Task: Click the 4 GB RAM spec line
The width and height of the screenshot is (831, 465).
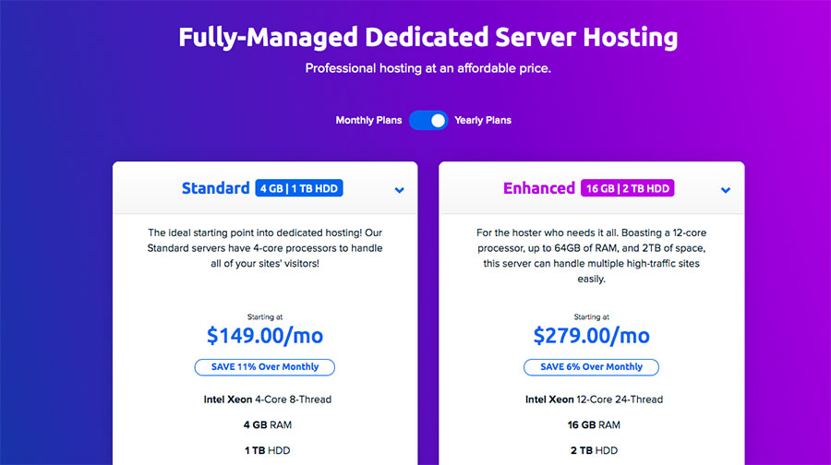Action: (268, 424)
